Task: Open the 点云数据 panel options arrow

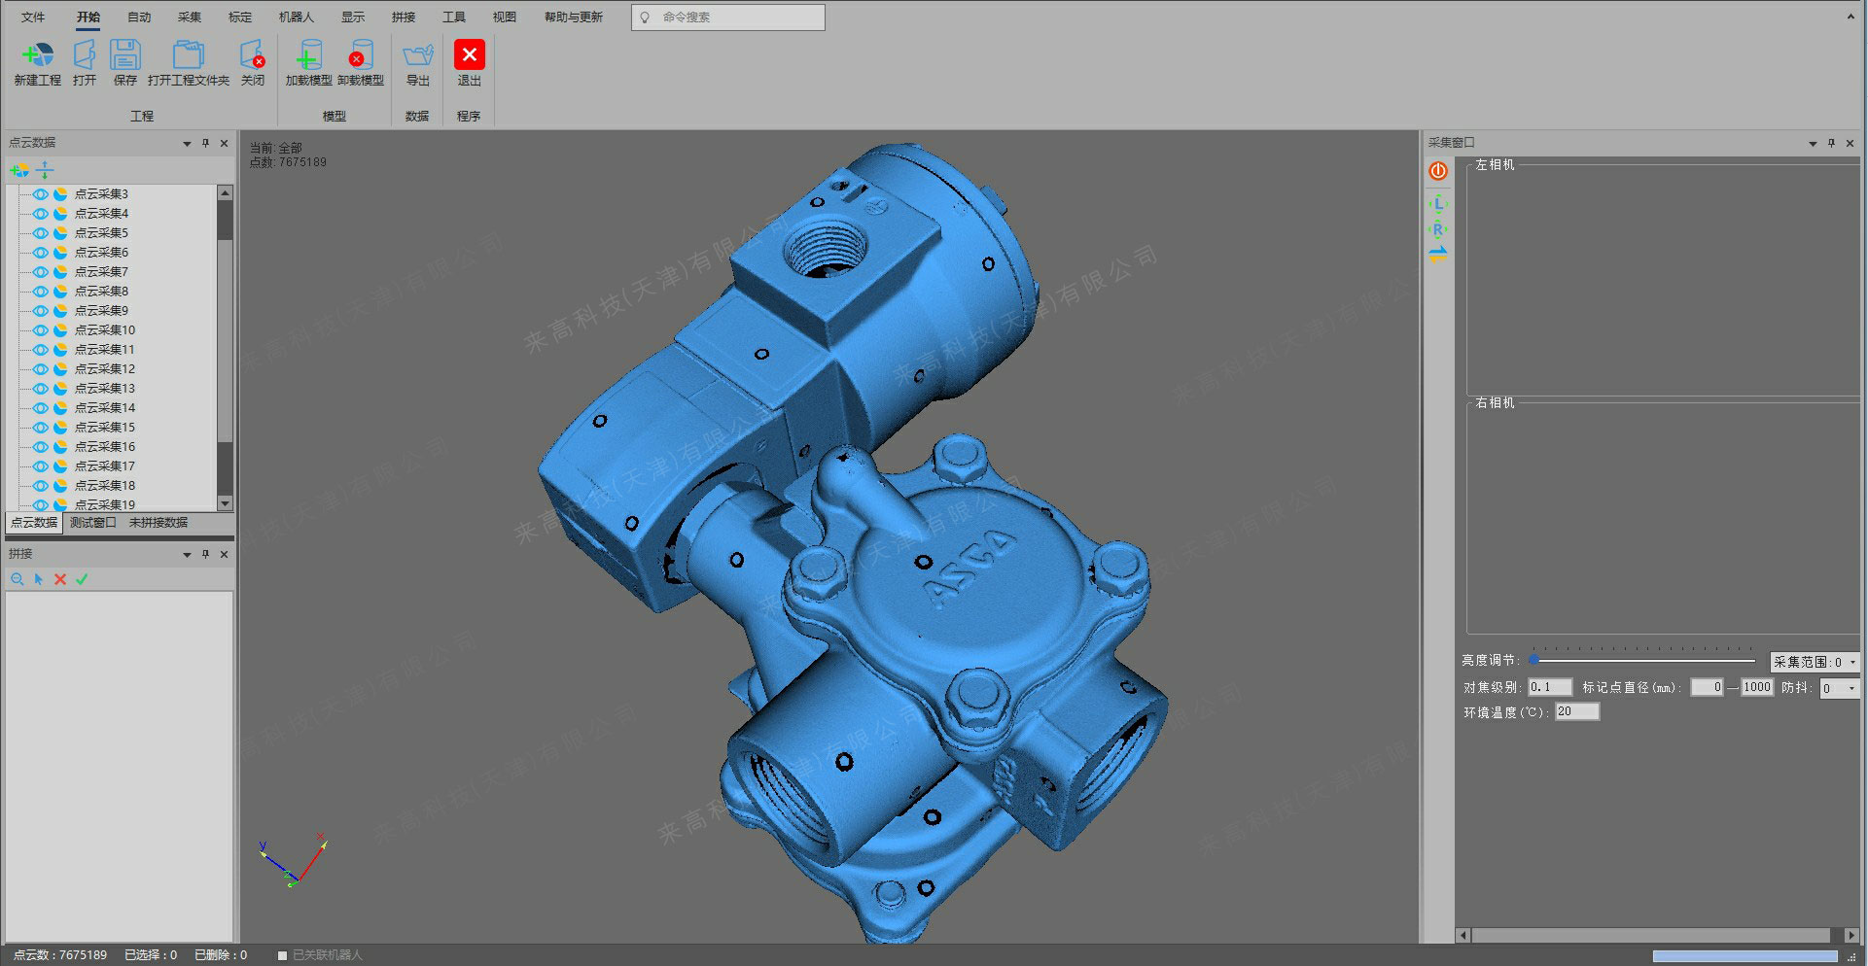Action: tap(187, 144)
